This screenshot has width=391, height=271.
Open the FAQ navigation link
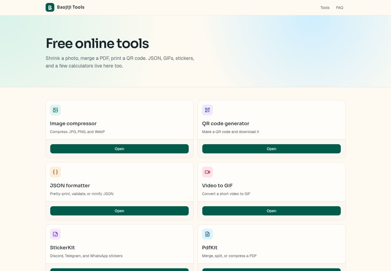point(340,7)
